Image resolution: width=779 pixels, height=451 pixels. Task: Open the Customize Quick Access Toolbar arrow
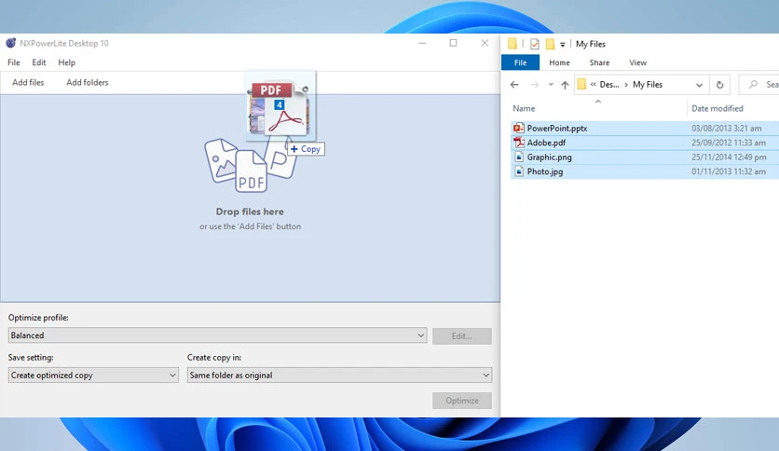[563, 45]
